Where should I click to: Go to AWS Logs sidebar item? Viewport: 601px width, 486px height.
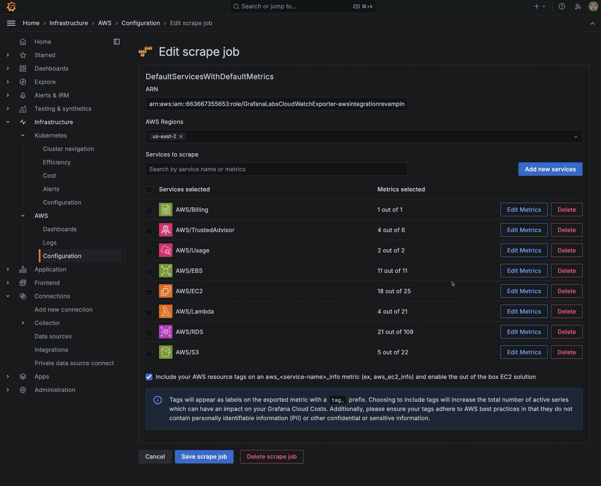(50, 242)
